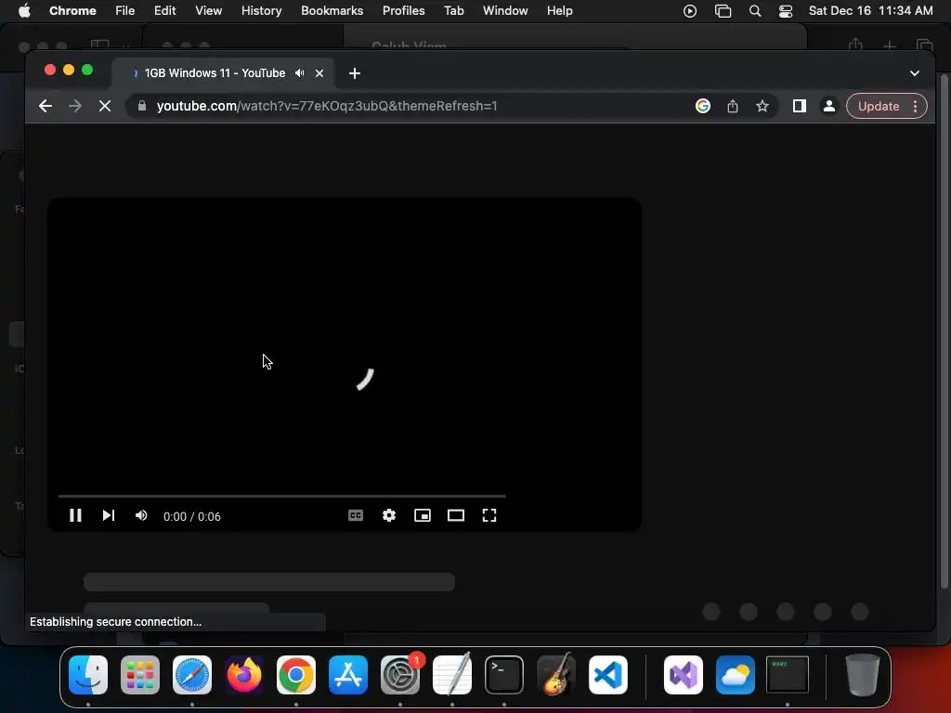
Task: Open Visual Studio Code from Dock
Action: point(607,674)
